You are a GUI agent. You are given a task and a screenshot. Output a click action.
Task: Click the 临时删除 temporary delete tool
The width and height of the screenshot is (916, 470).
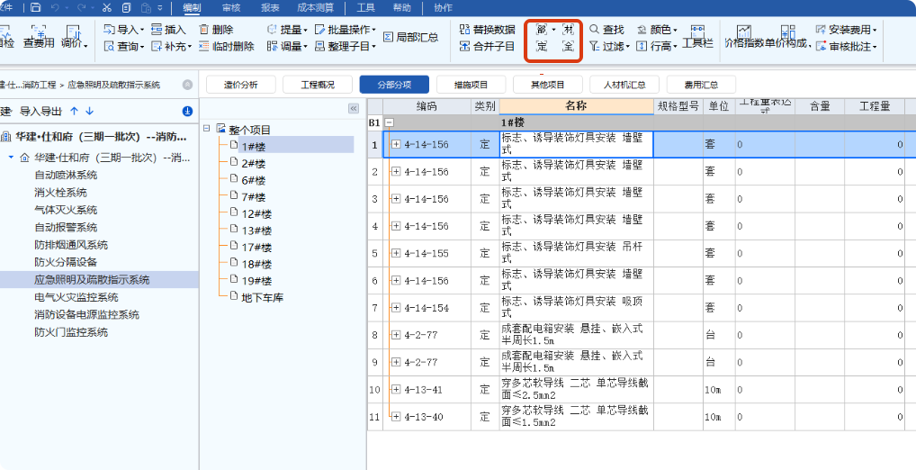[226, 47]
